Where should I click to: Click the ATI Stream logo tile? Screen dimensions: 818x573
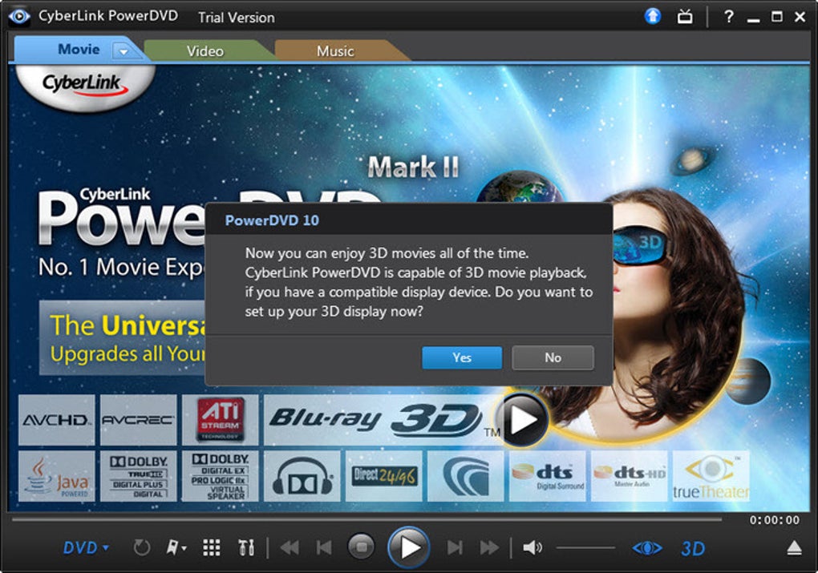pyautogui.click(x=221, y=420)
